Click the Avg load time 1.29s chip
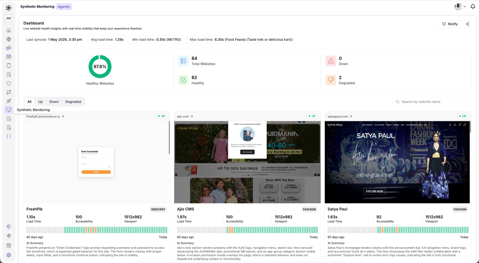479x263 pixels. [x=107, y=39]
